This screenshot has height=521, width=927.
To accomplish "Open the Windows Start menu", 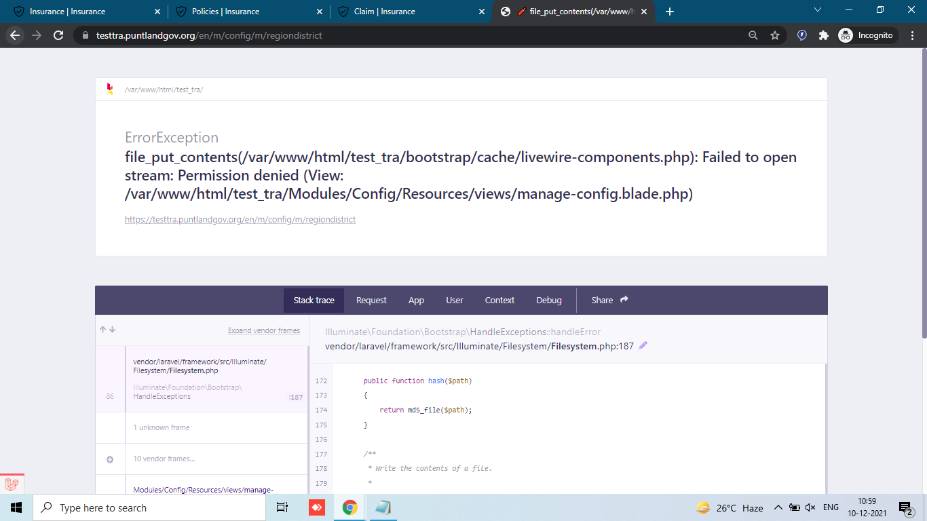I will click(16, 507).
